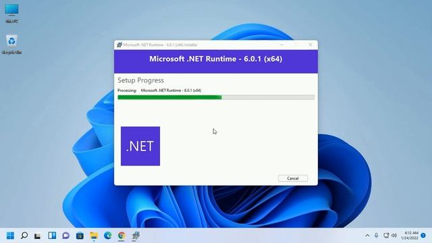This screenshot has width=432, height=243.
Task: Open the notification center badge
Action: click(423, 236)
